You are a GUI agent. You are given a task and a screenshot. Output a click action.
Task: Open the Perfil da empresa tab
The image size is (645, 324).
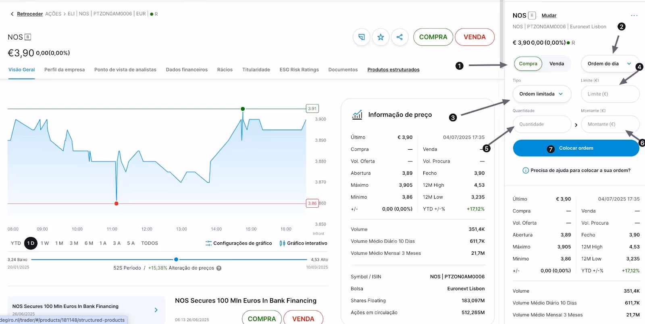64,70
